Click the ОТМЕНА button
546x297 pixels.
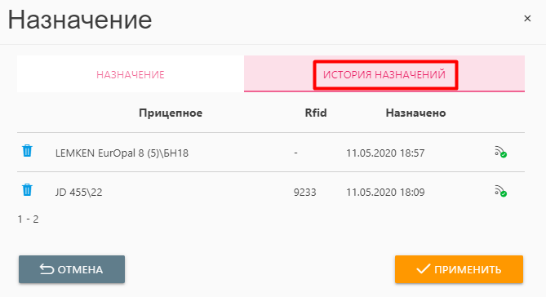[72, 269]
